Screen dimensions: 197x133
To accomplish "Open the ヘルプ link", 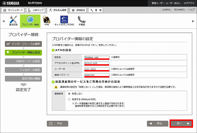I will [x=191, y=10].
